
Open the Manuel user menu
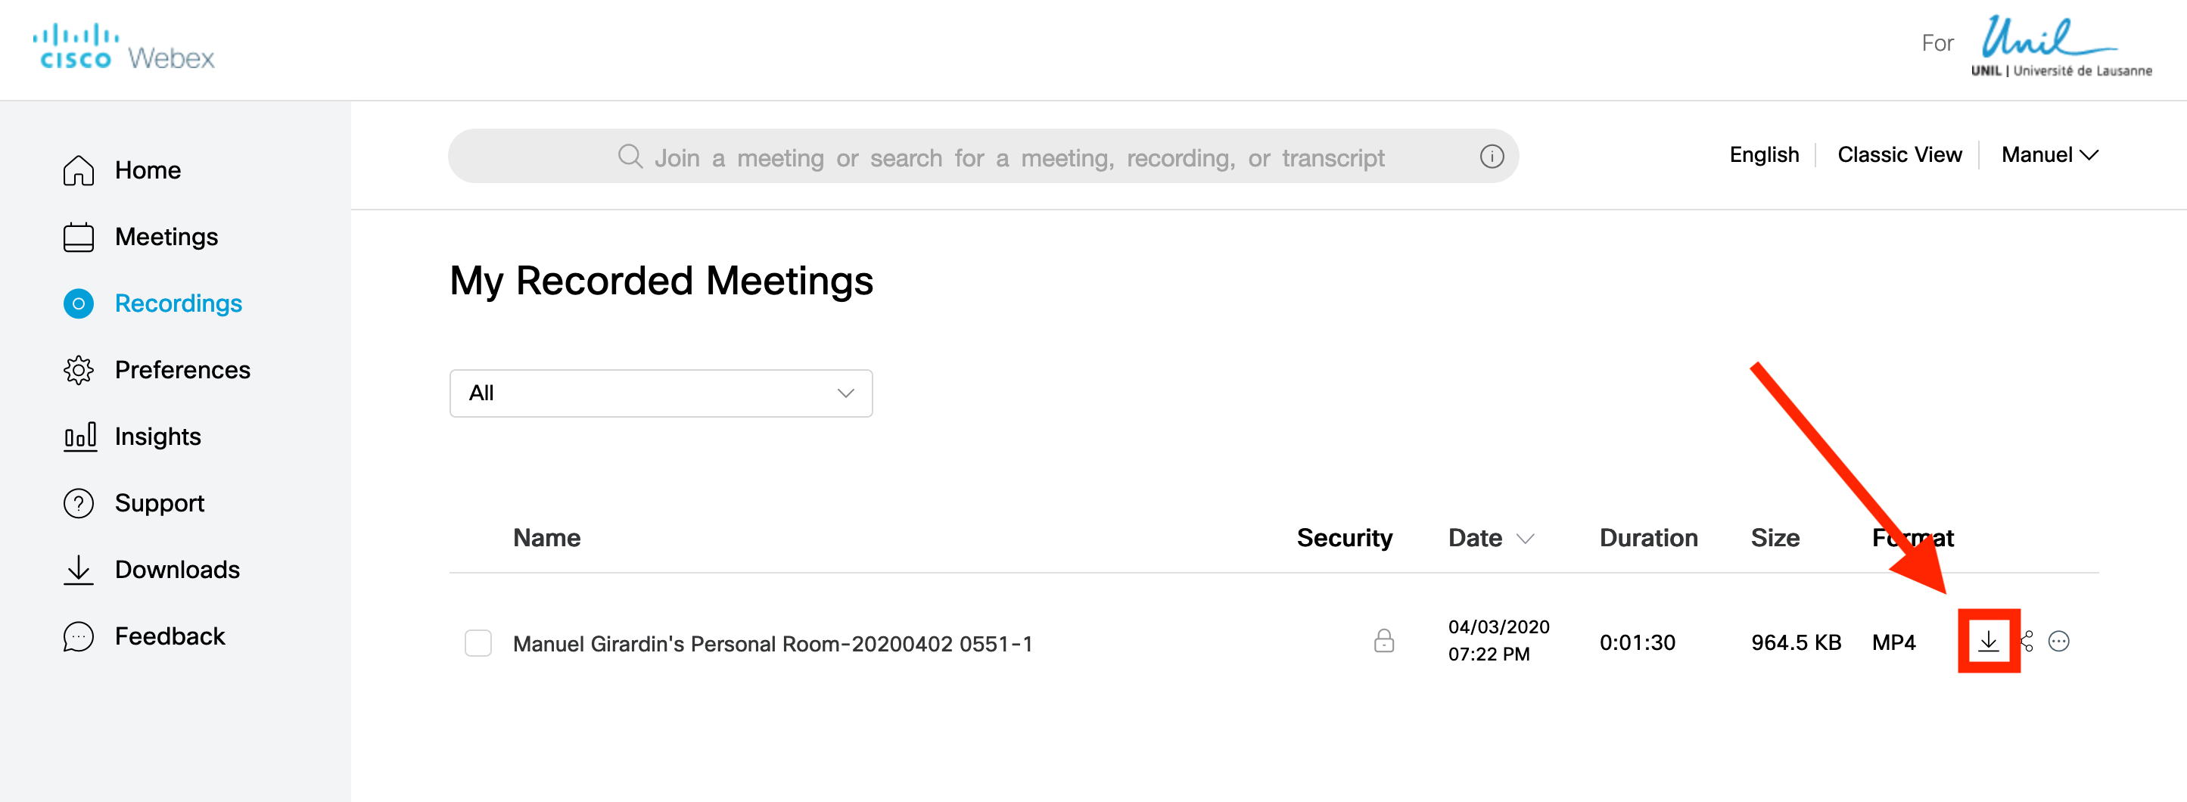click(x=2049, y=155)
